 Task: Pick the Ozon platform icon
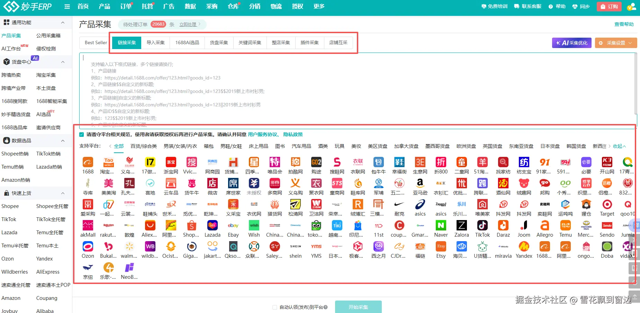[x=88, y=246]
